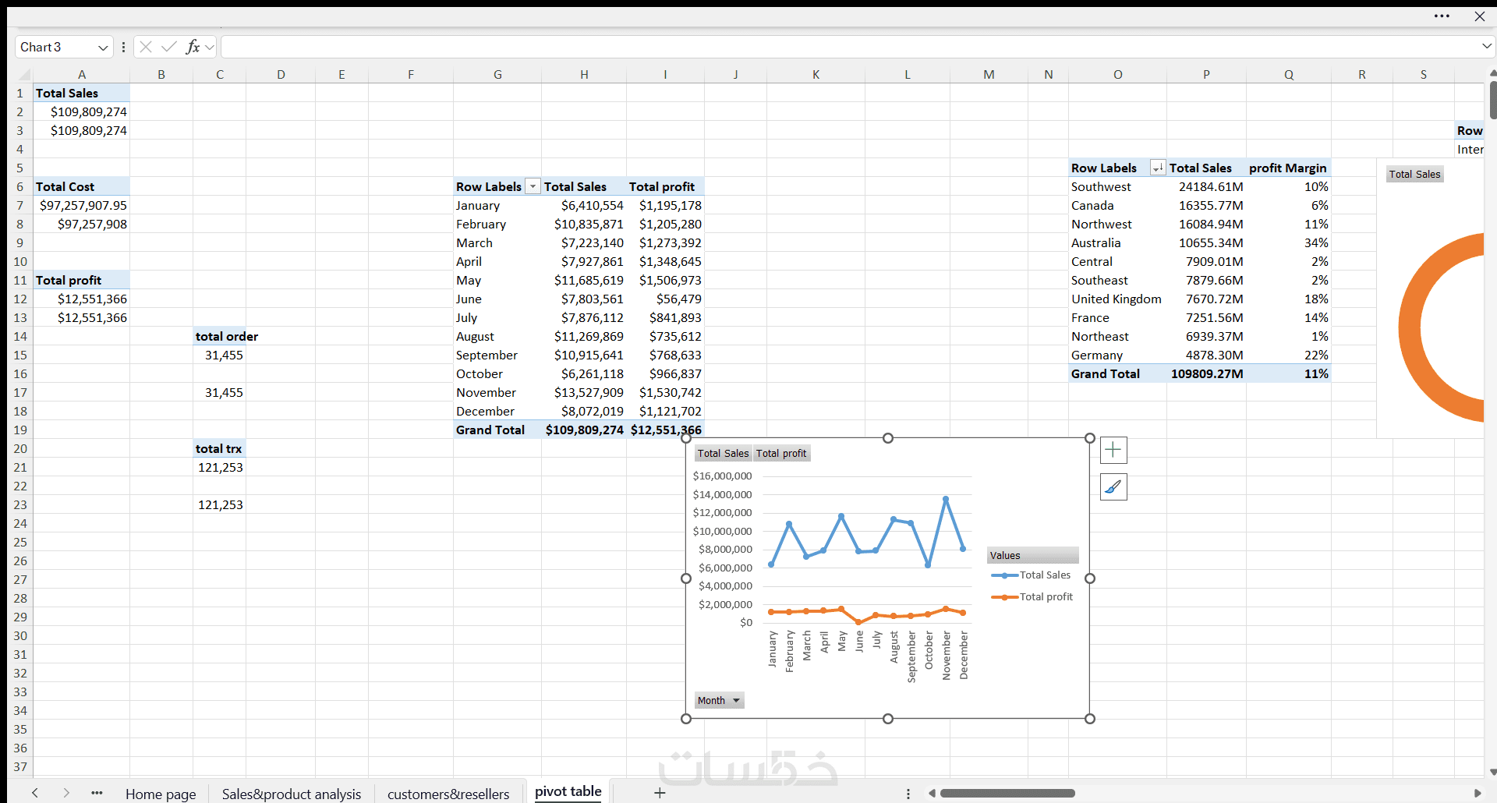
Task: Open Row Labels sort dropdown in region pivot
Action: pyautogui.click(x=1158, y=168)
